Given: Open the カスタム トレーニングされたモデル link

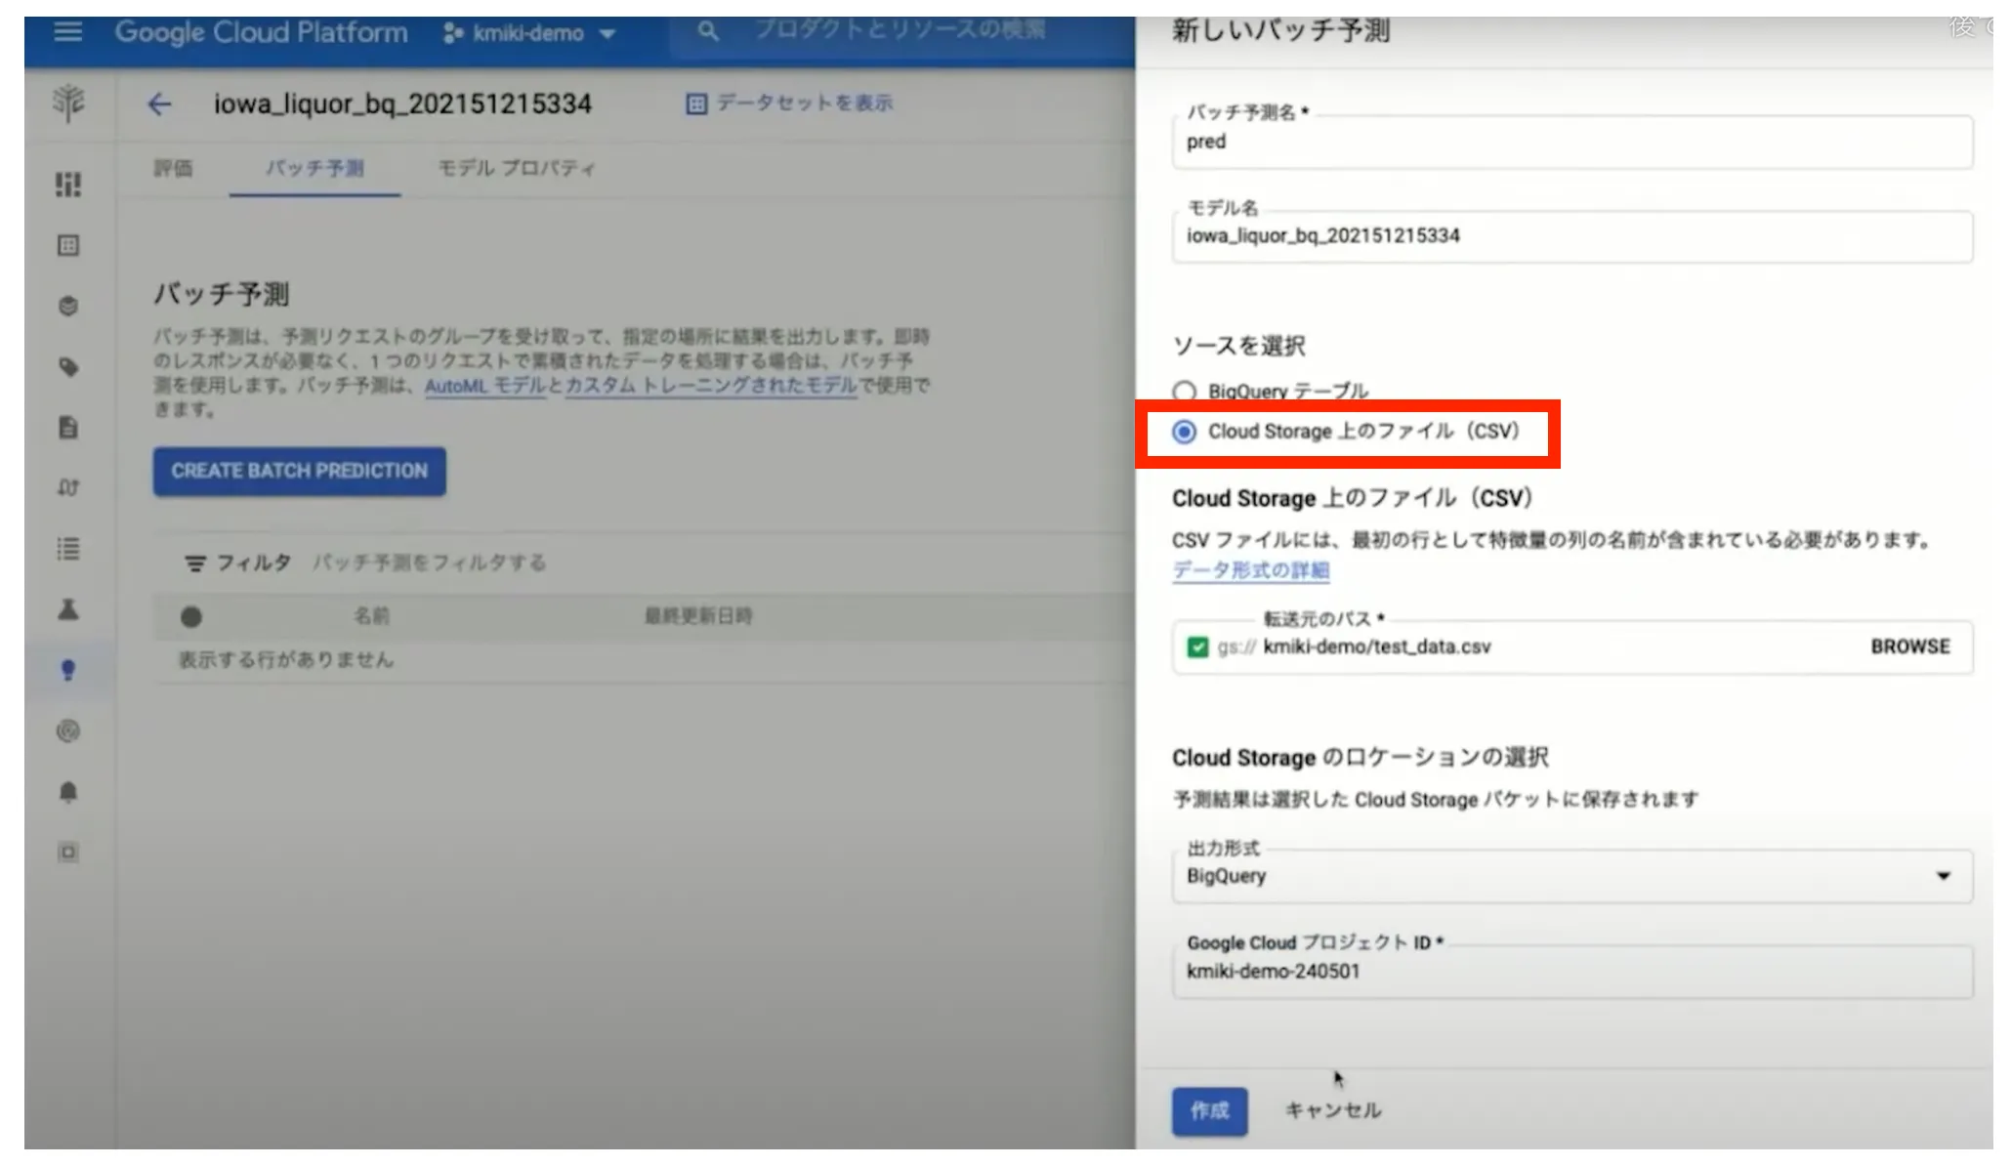Looking at the screenshot, I should pyautogui.click(x=710, y=386).
